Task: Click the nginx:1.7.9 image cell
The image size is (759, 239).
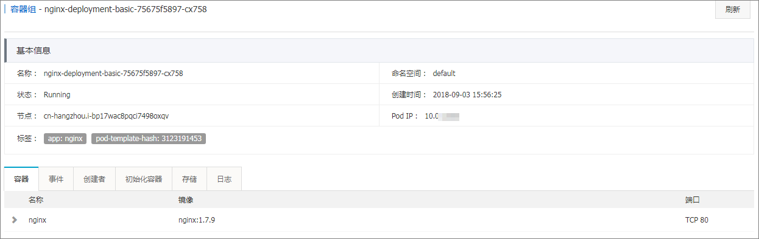Action: [192, 220]
